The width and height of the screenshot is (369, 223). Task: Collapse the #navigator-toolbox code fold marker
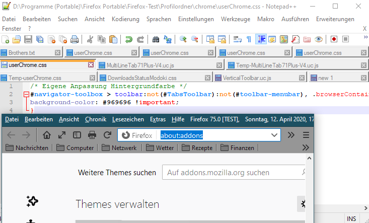26,94
